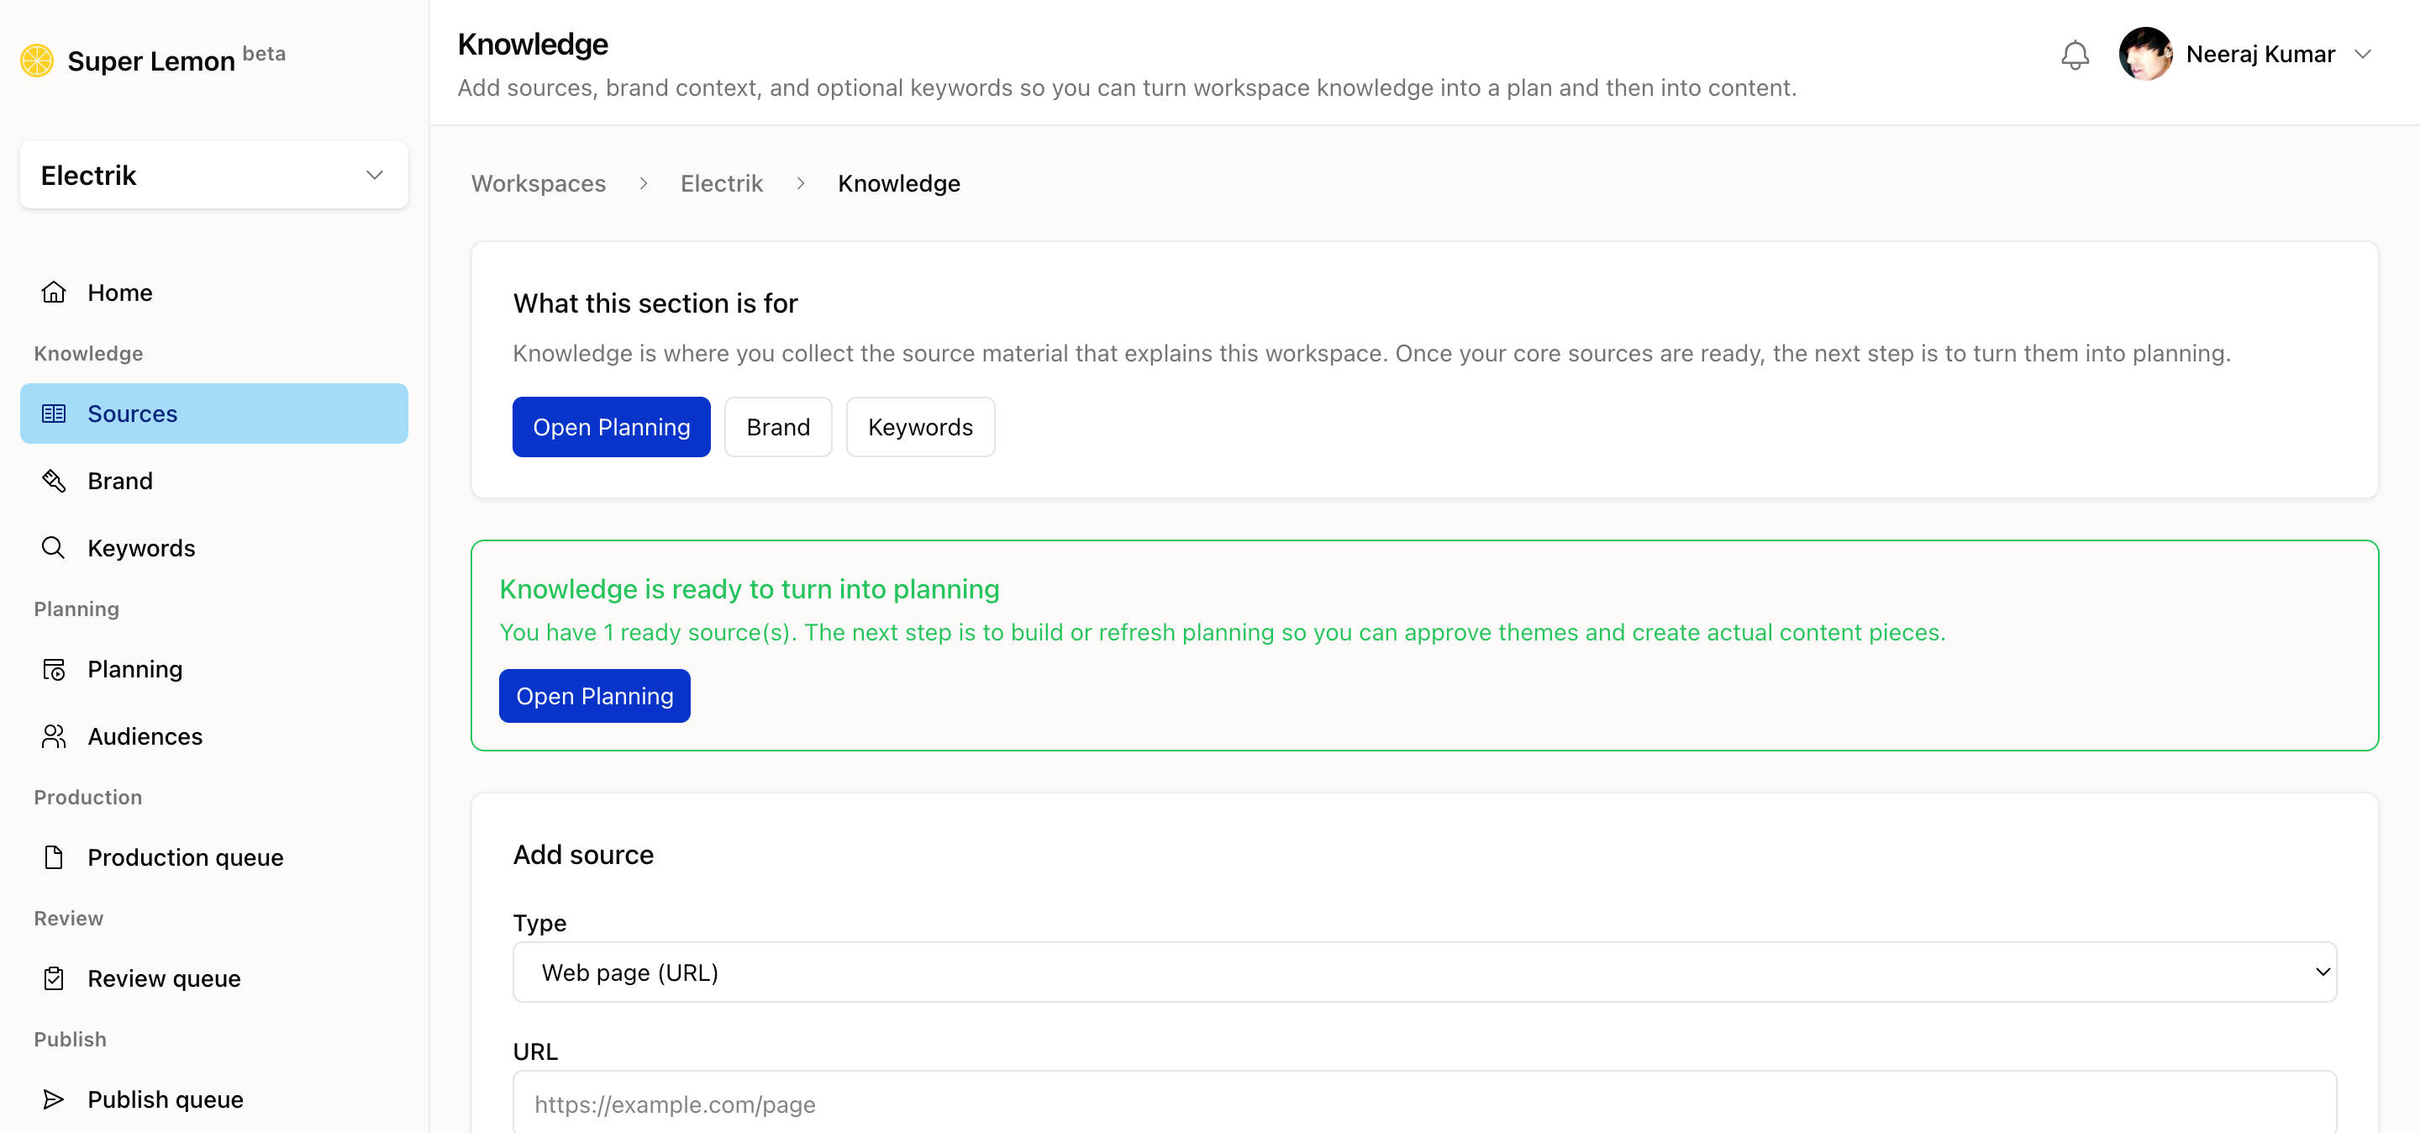This screenshot has height=1133, width=2420.
Task: Click the Super Lemon logo icon
Action: pyautogui.click(x=38, y=59)
